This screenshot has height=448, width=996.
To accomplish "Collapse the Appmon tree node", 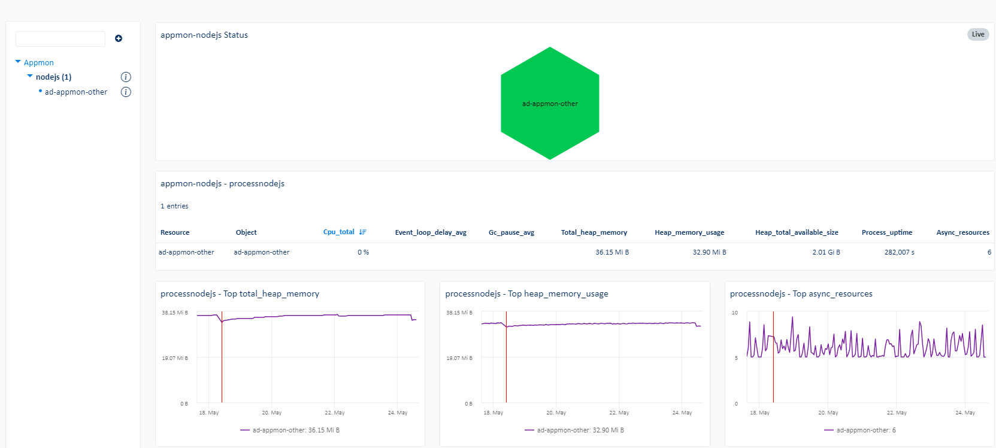I will tap(18, 62).
